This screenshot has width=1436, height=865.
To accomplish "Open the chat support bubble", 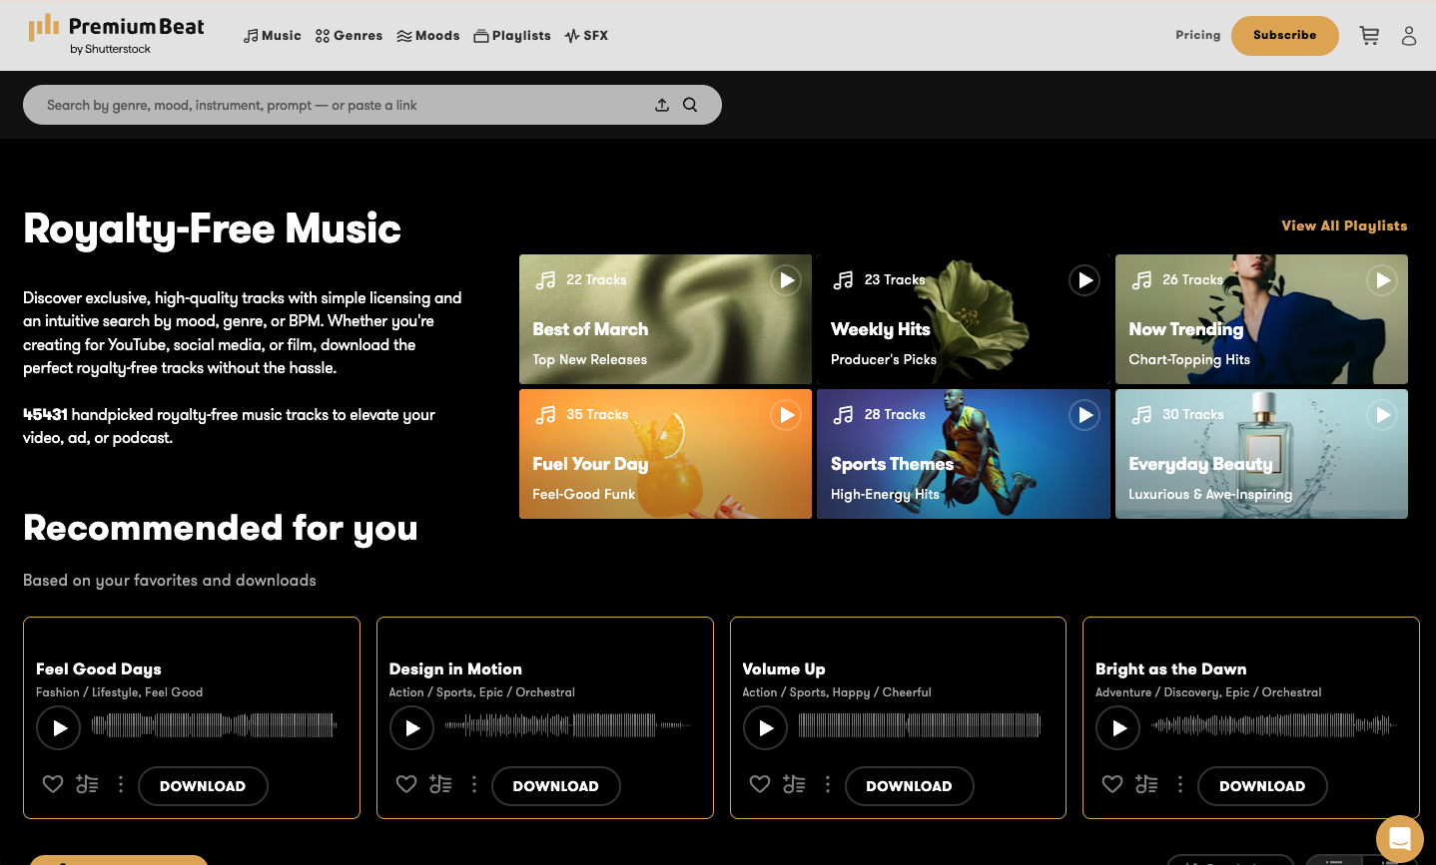I will click(x=1399, y=838).
